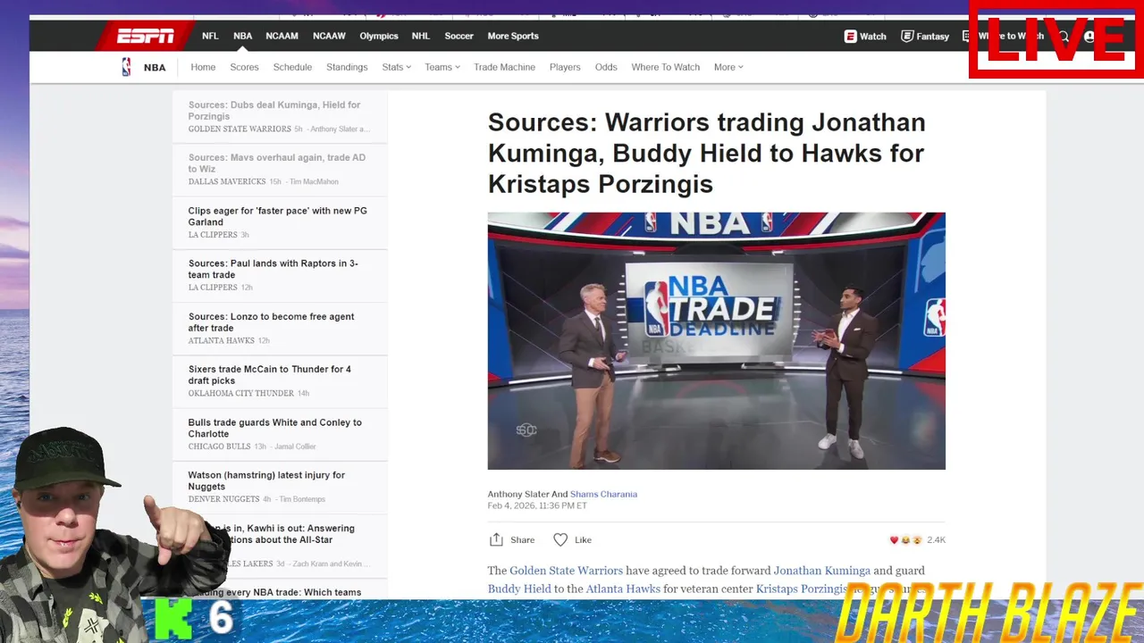Screen dimensions: 1144x643
Task: Click the Shams Charania author link
Action: (x=603, y=494)
